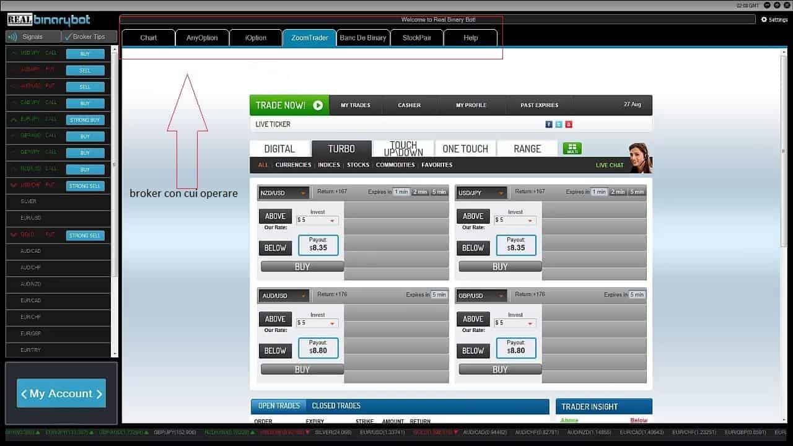Select 5 min expiry for USD/JPY panel
The width and height of the screenshot is (793, 446).
[x=637, y=192]
